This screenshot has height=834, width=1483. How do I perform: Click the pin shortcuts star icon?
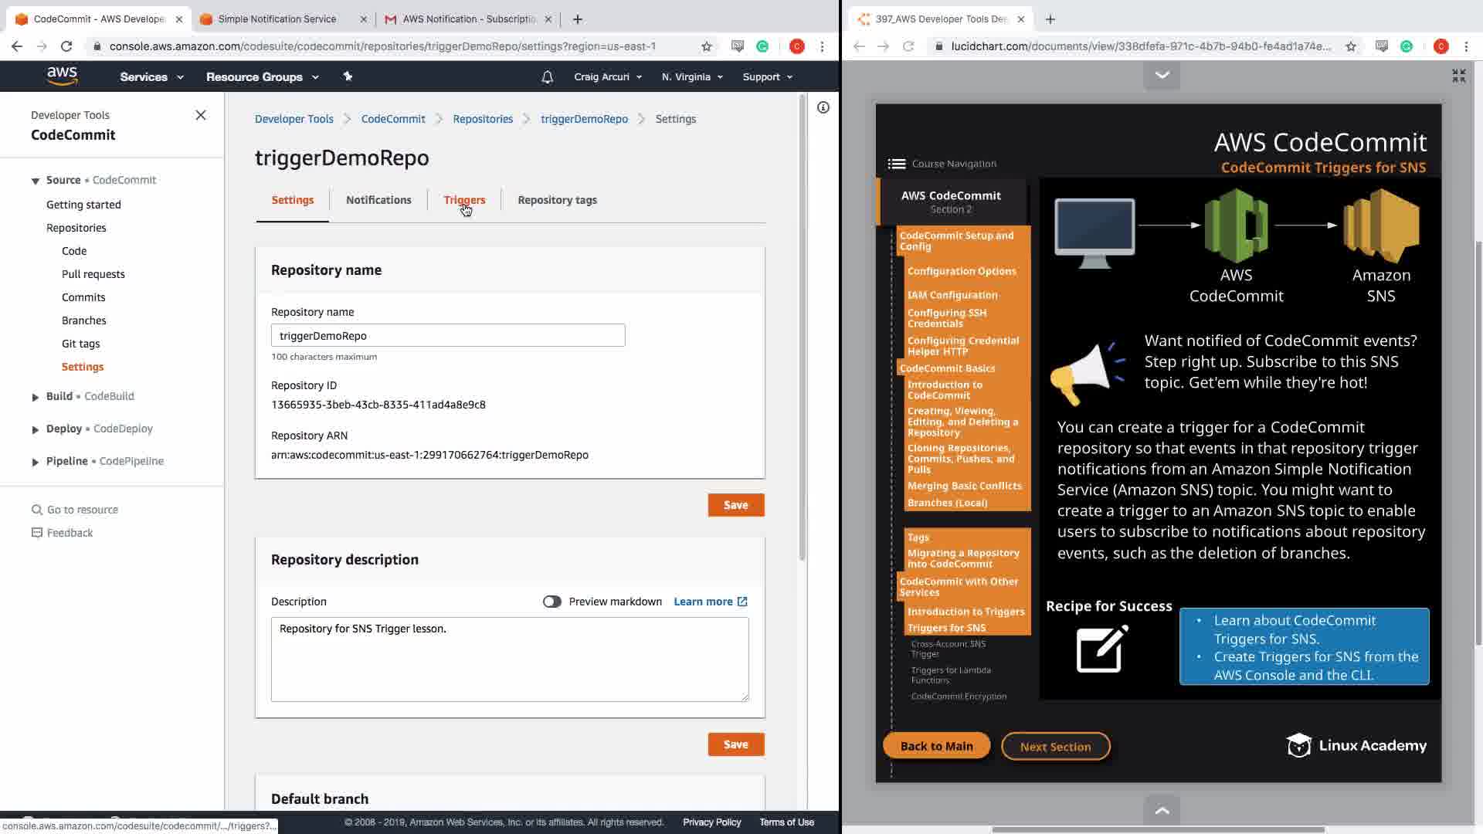(348, 76)
